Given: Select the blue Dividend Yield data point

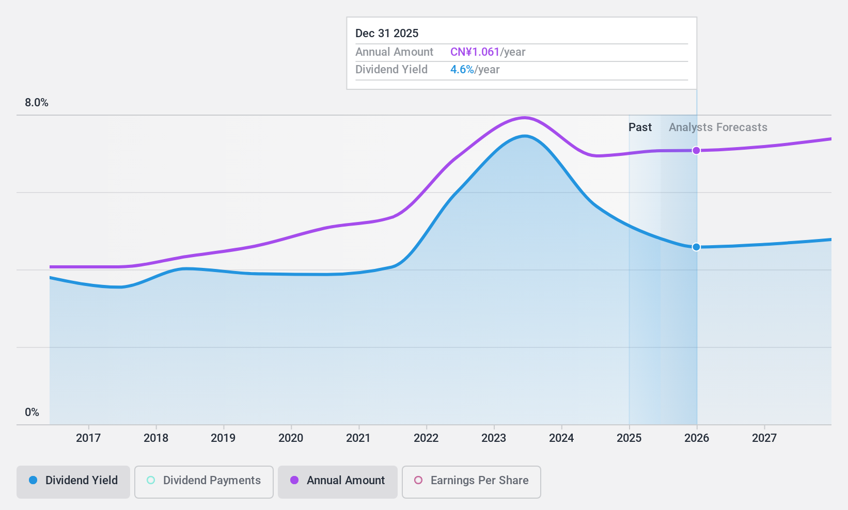Looking at the screenshot, I should tap(696, 247).
